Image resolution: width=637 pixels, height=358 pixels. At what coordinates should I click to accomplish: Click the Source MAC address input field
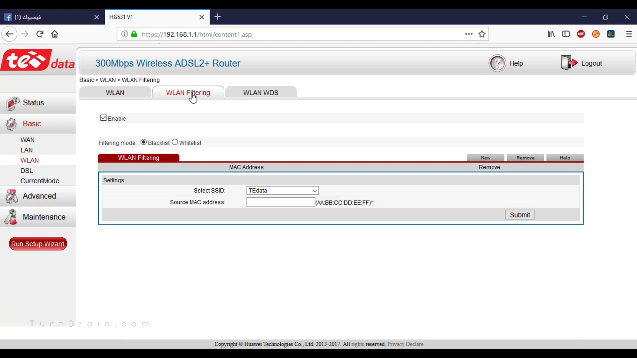[x=280, y=202]
